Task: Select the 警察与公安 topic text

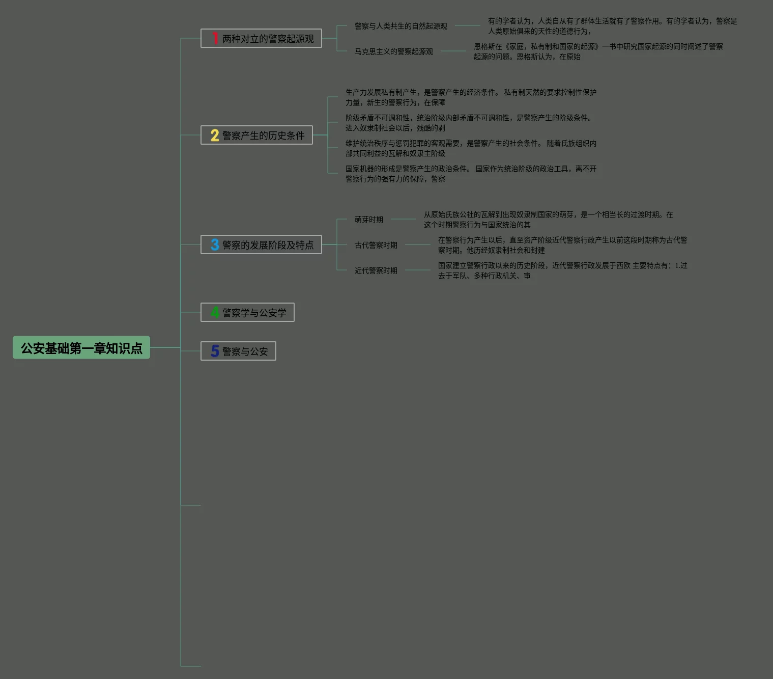Action: point(245,351)
